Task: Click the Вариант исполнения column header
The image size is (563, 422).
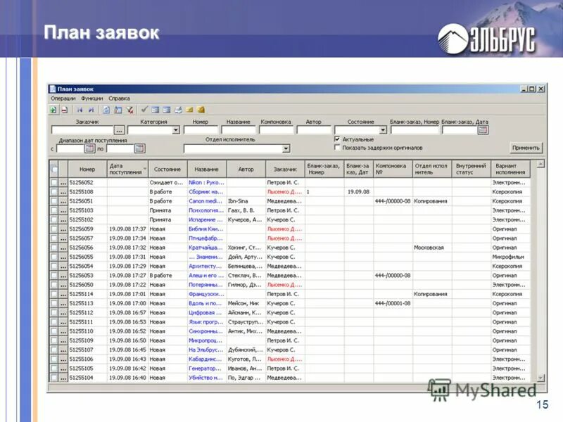Action: coord(510,169)
